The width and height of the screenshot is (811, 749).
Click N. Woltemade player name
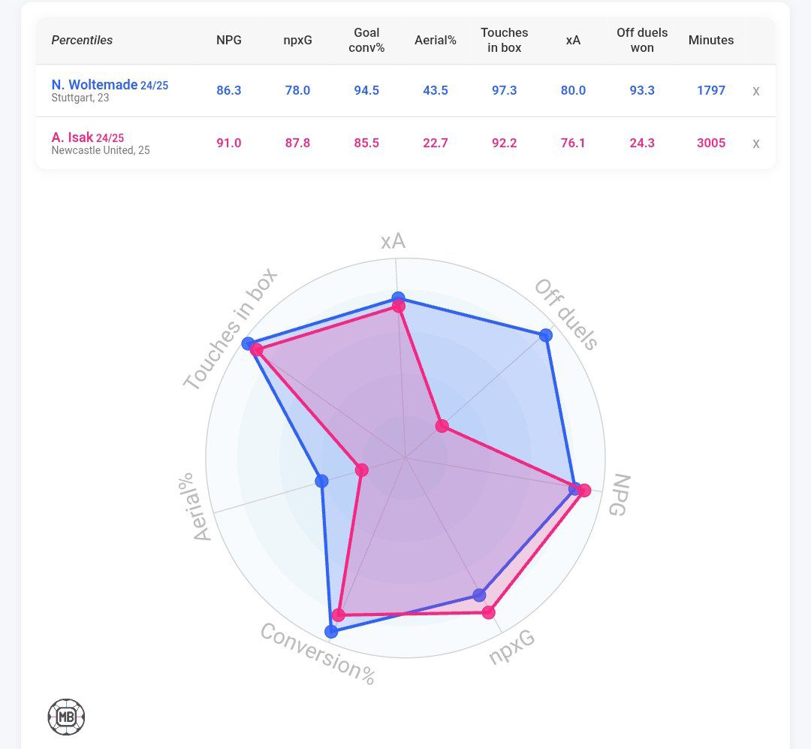pyautogui.click(x=95, y=85)
